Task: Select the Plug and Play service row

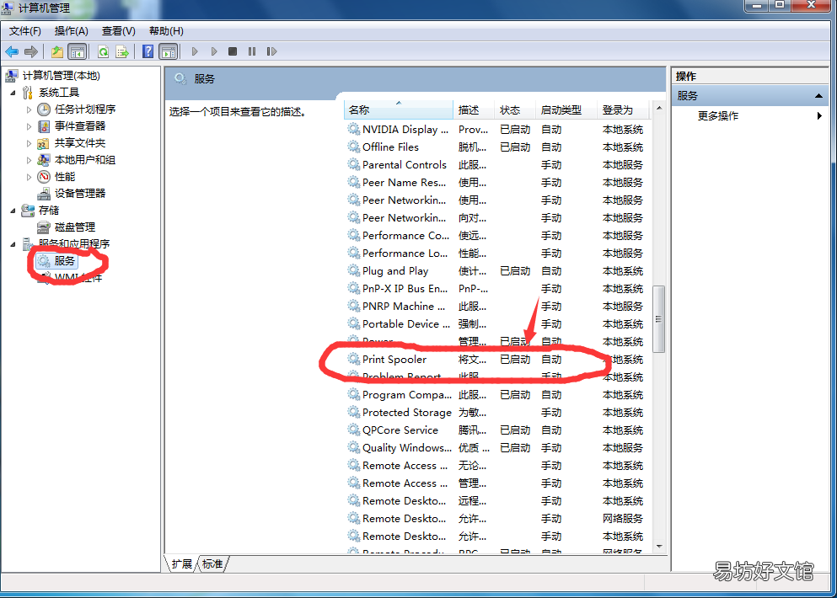Action: click(497, 270)
